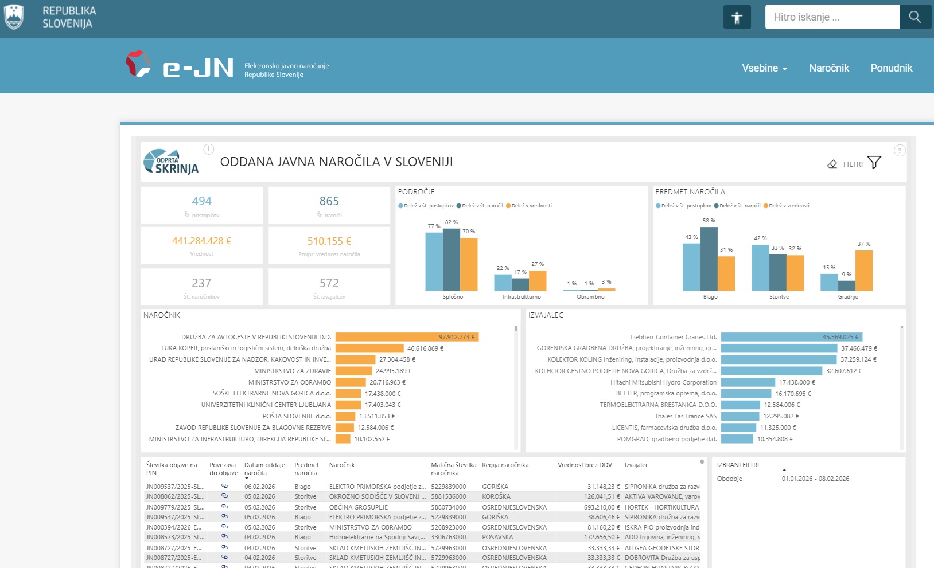The height and width of the screenshot is (568, 934).
Task: Select Liebherr Container Cranes bar in IZVAJALEC
Action: coord(791,337)
